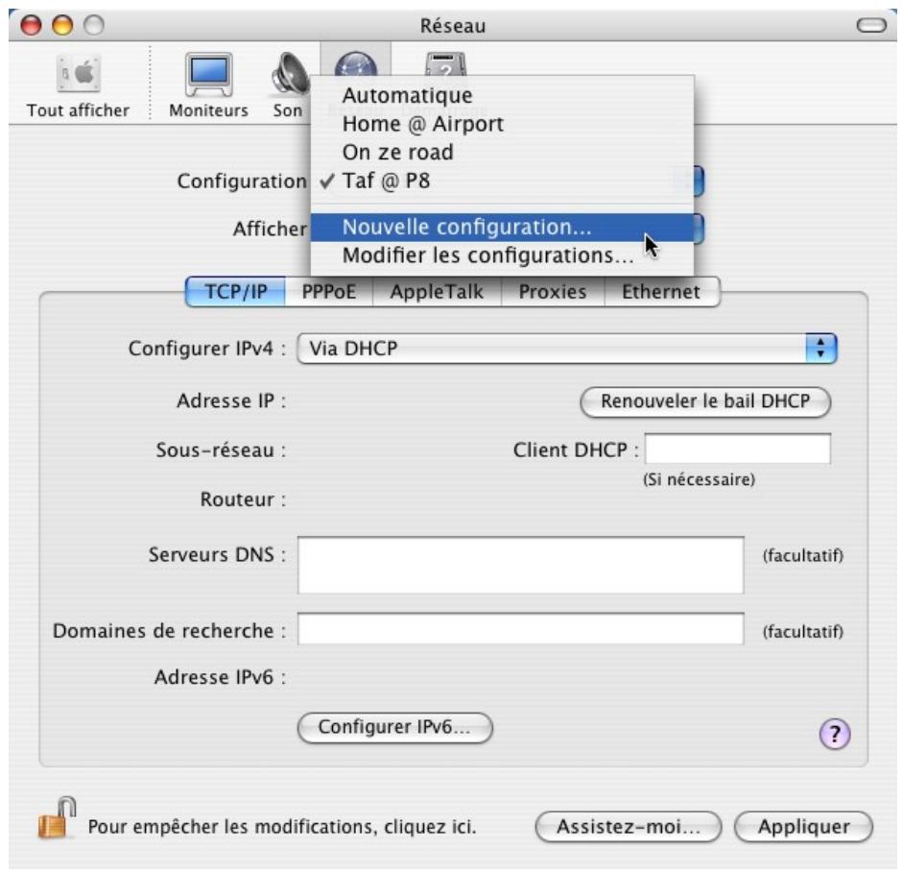The height and width of the screenshot is (873, 902).
Task: Switch to the AppleTalk tab
Action: click(x=438, y=291)
